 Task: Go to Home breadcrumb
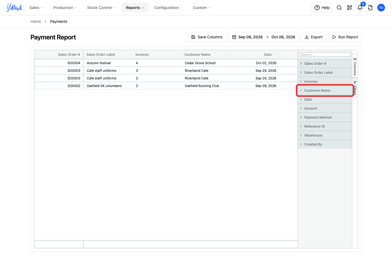pos(36,21)
